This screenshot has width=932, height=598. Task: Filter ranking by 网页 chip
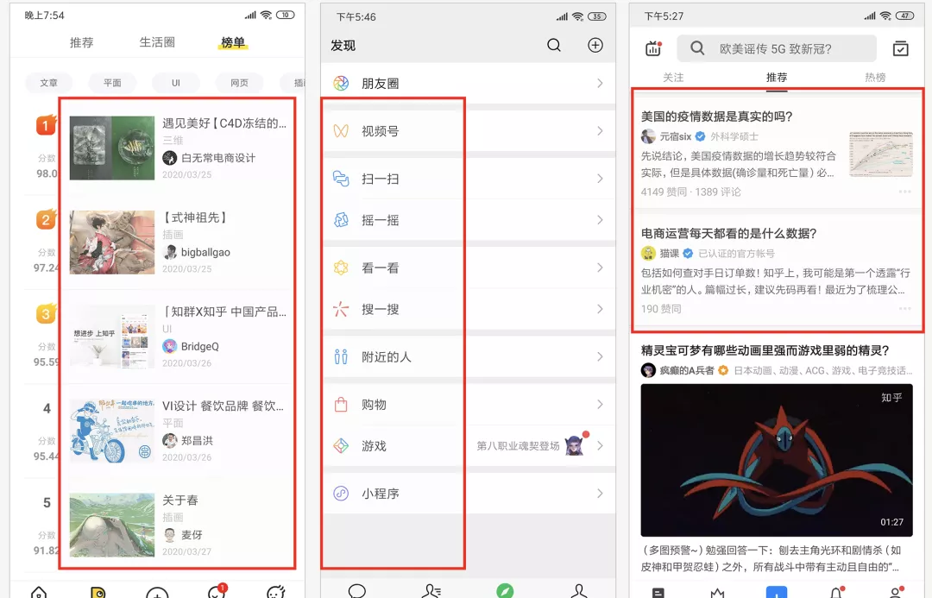pos(240,83)
